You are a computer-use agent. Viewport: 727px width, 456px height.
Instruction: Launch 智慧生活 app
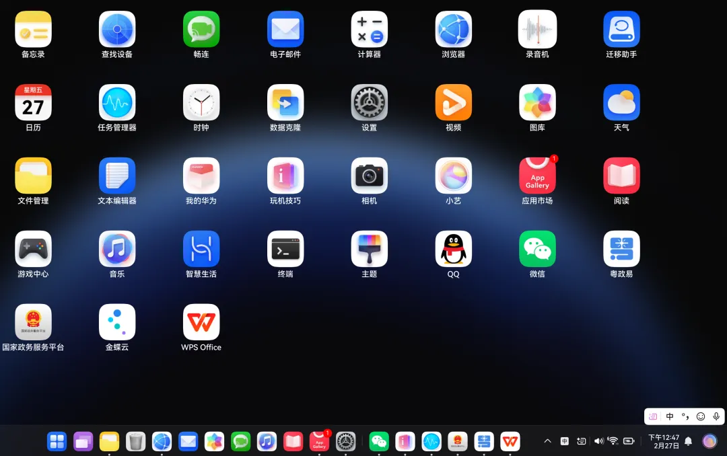[201, 249]
